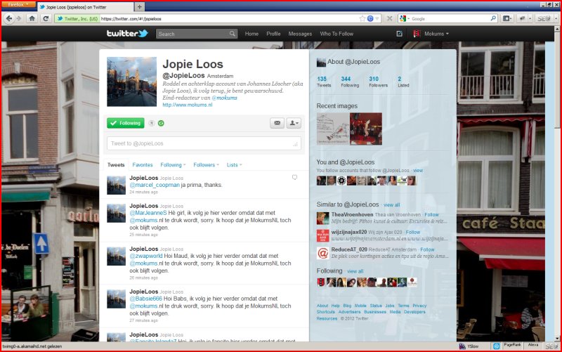Toggle the green Following button

(126, 123)
